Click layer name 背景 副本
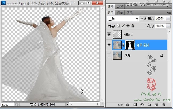Viewport: 173px width, 109px height. (143, 45)
